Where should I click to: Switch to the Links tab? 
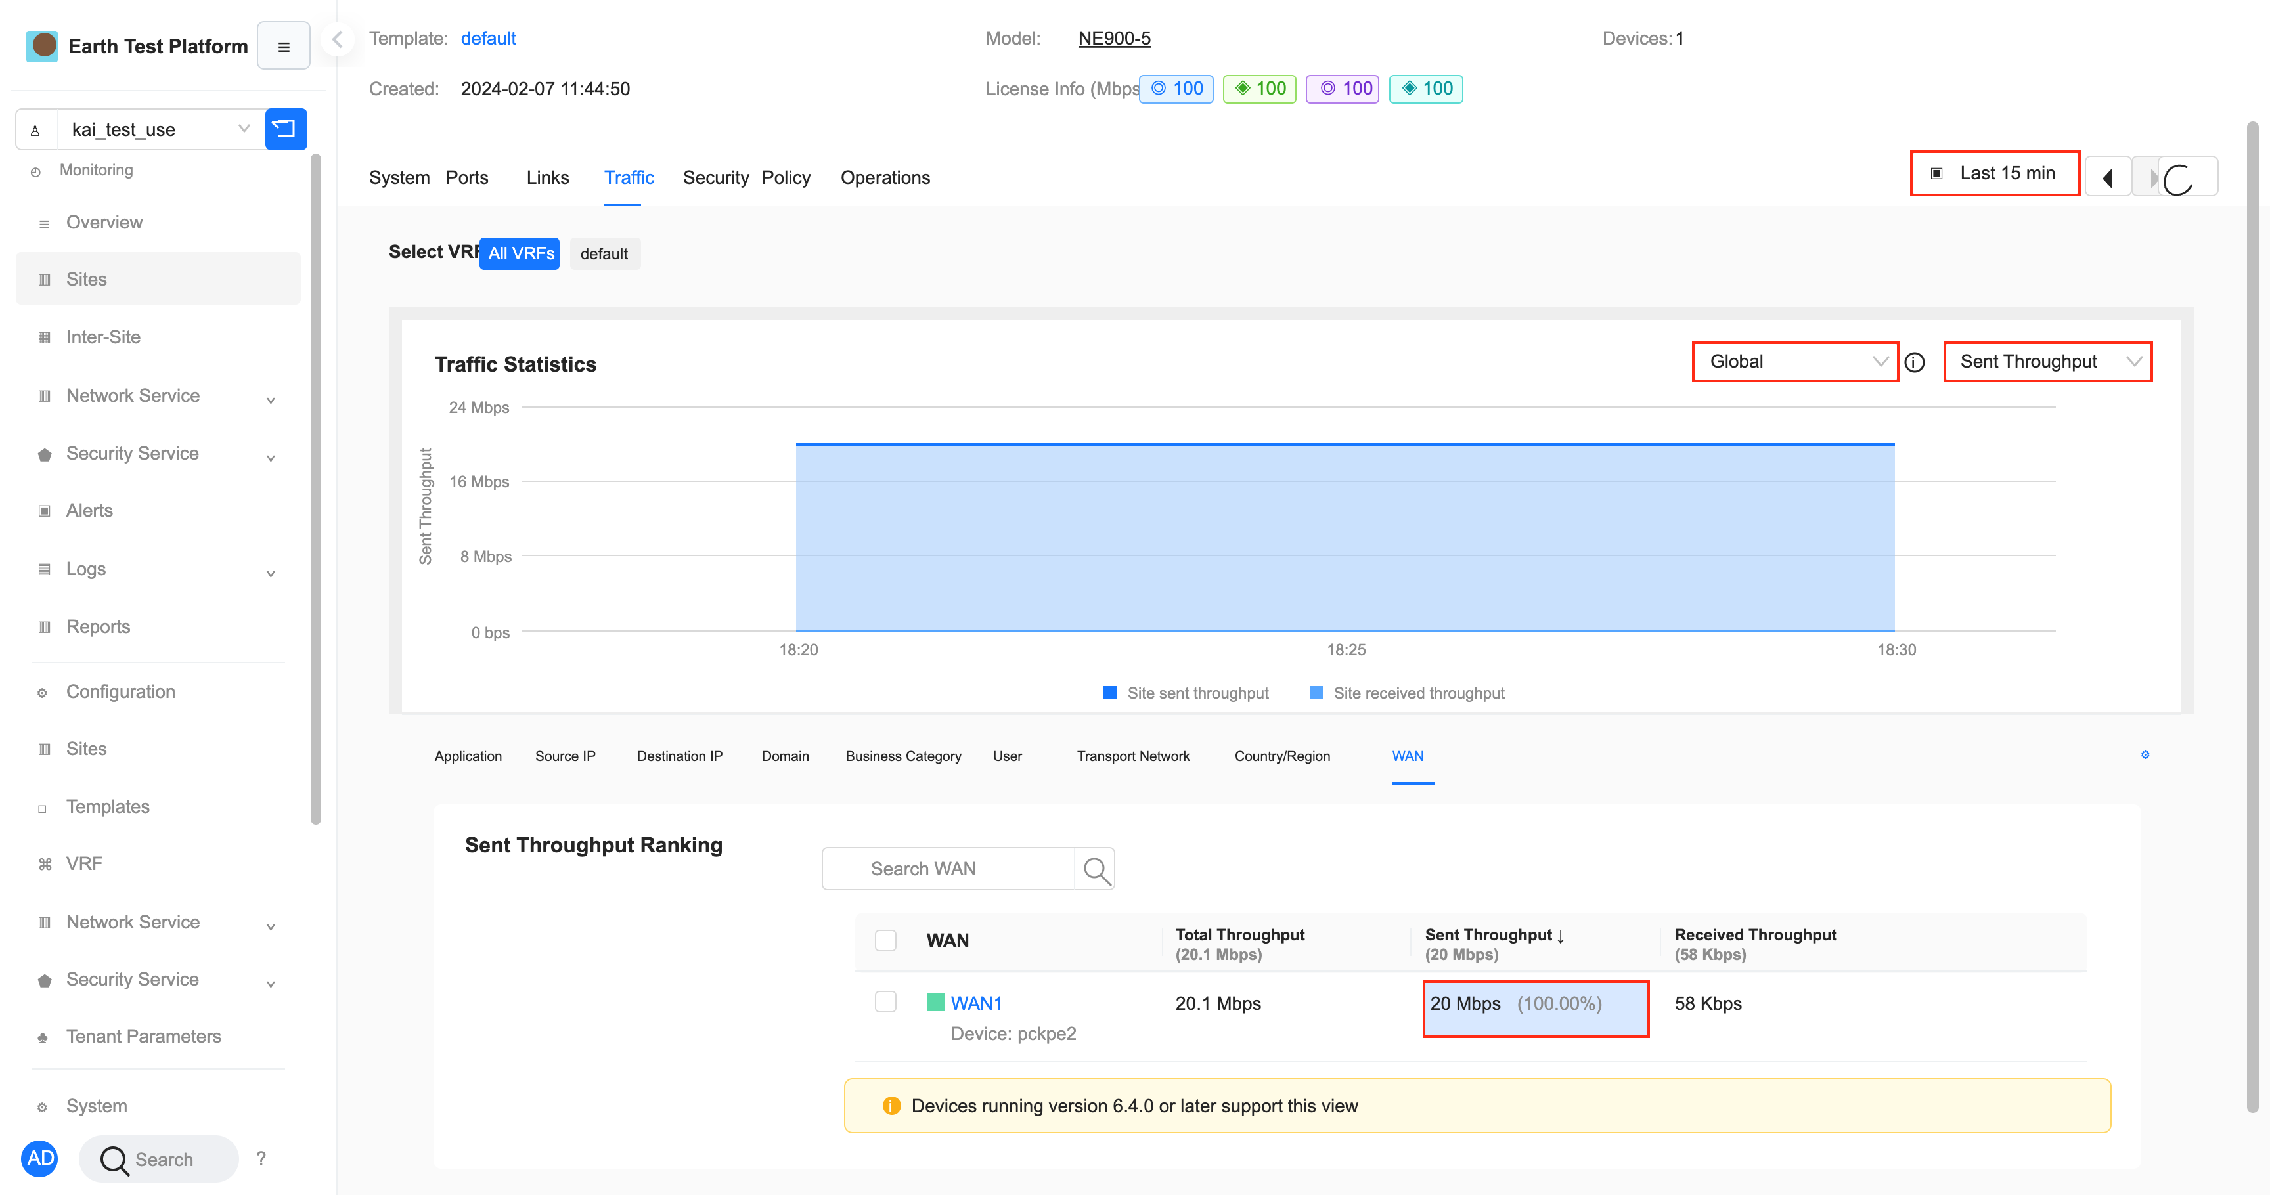click(548, 178)
